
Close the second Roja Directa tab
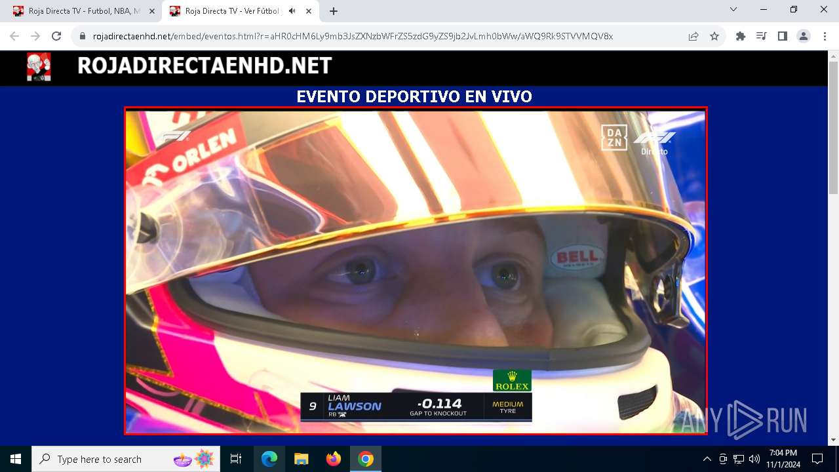click(x=309, y=11)
